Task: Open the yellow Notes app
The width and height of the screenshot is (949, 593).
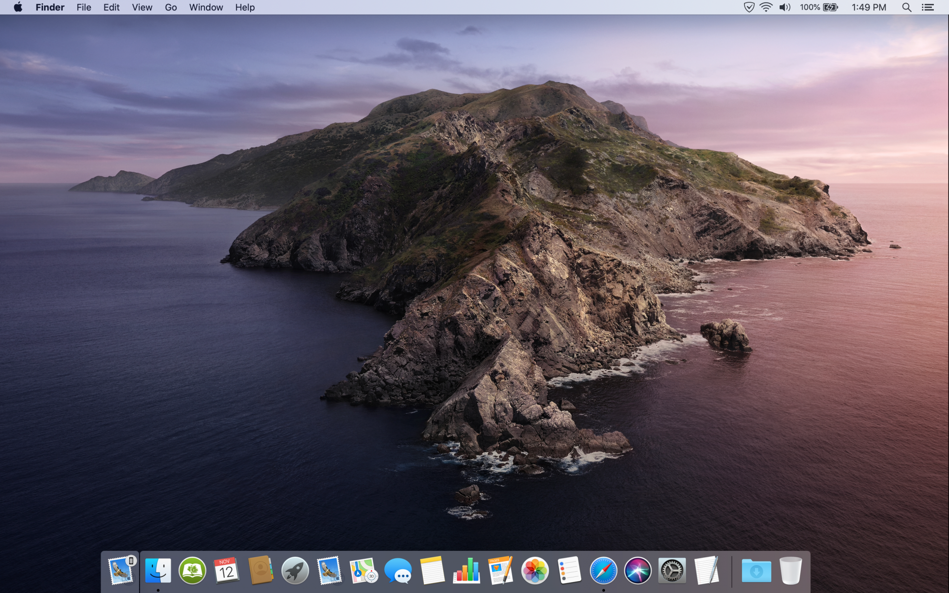Action: [432, 570]
